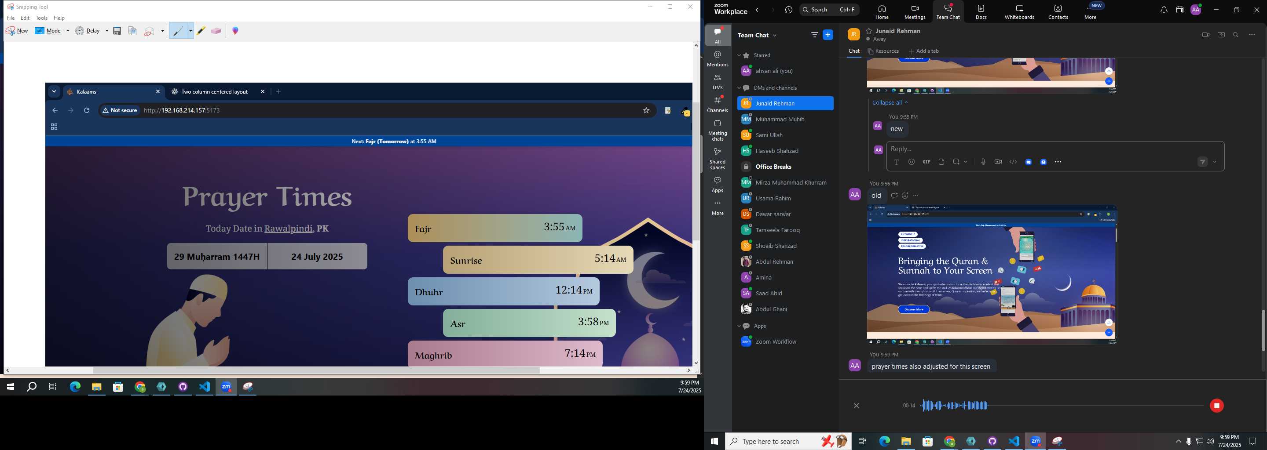This screenshot has height=450, width=1267.
Task: Start a new snip in Snipping Tool
Action: pyautogui.click(x=17, y=31)
